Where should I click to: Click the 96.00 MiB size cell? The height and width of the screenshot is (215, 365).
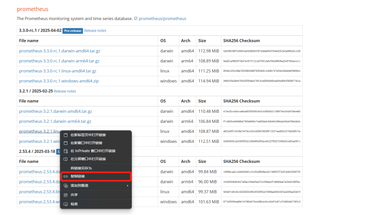coord(207,182)
